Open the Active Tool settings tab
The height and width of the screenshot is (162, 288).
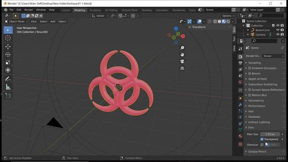[x=240, y=49]
